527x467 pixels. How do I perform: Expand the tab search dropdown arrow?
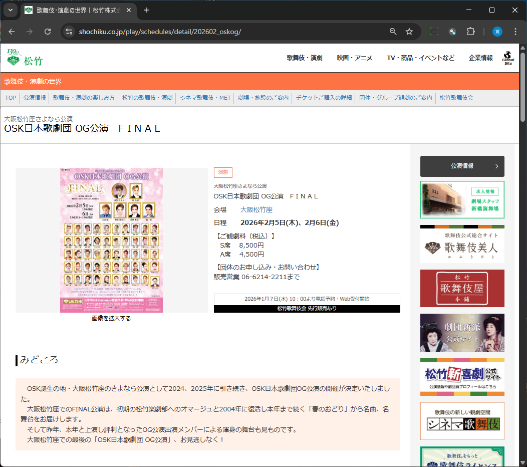click(10, 10)
